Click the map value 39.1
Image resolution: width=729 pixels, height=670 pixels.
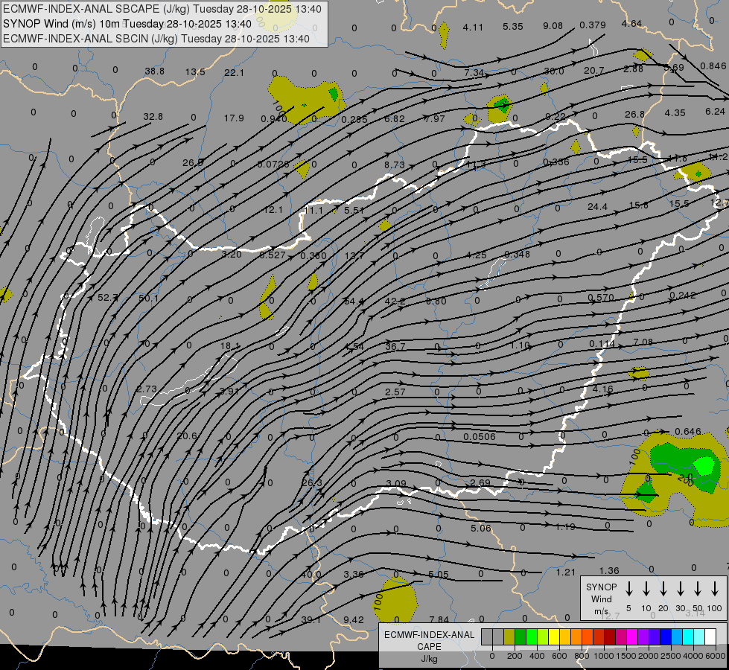[x=311, y=619]
